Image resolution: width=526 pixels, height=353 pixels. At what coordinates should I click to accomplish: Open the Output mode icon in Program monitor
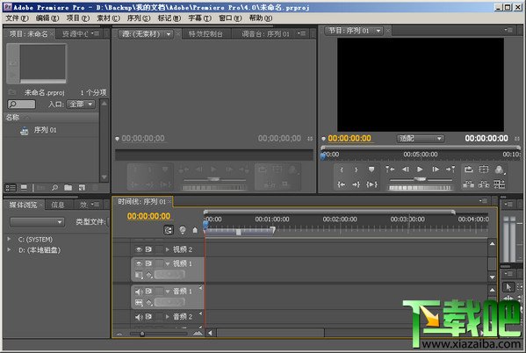499,169
